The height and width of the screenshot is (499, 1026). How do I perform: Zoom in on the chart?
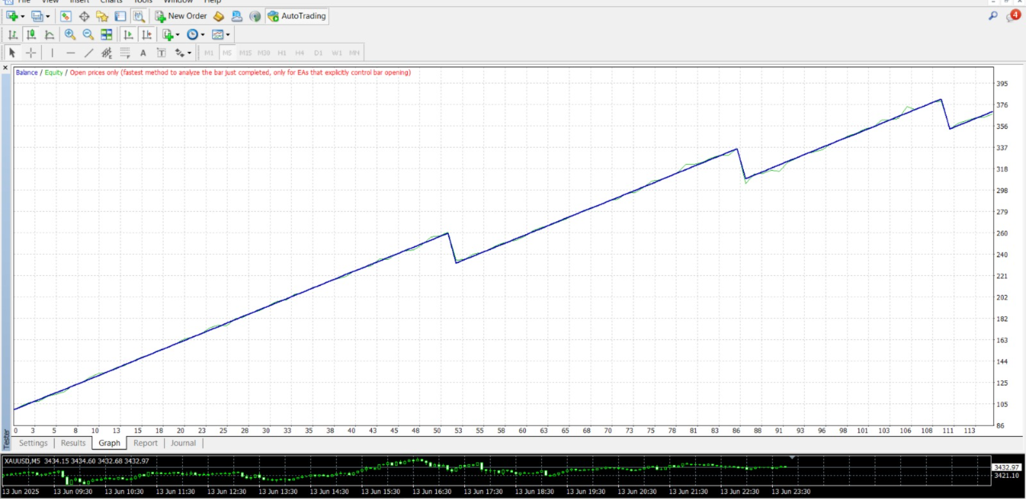click(70, 35)
